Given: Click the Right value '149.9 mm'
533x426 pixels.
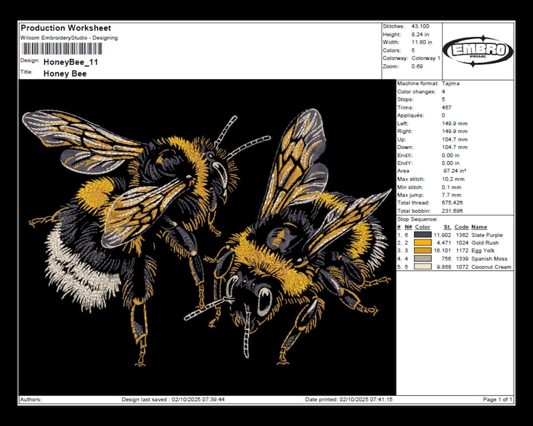Looking at the screenshot, I should click(x=454, y=131).
